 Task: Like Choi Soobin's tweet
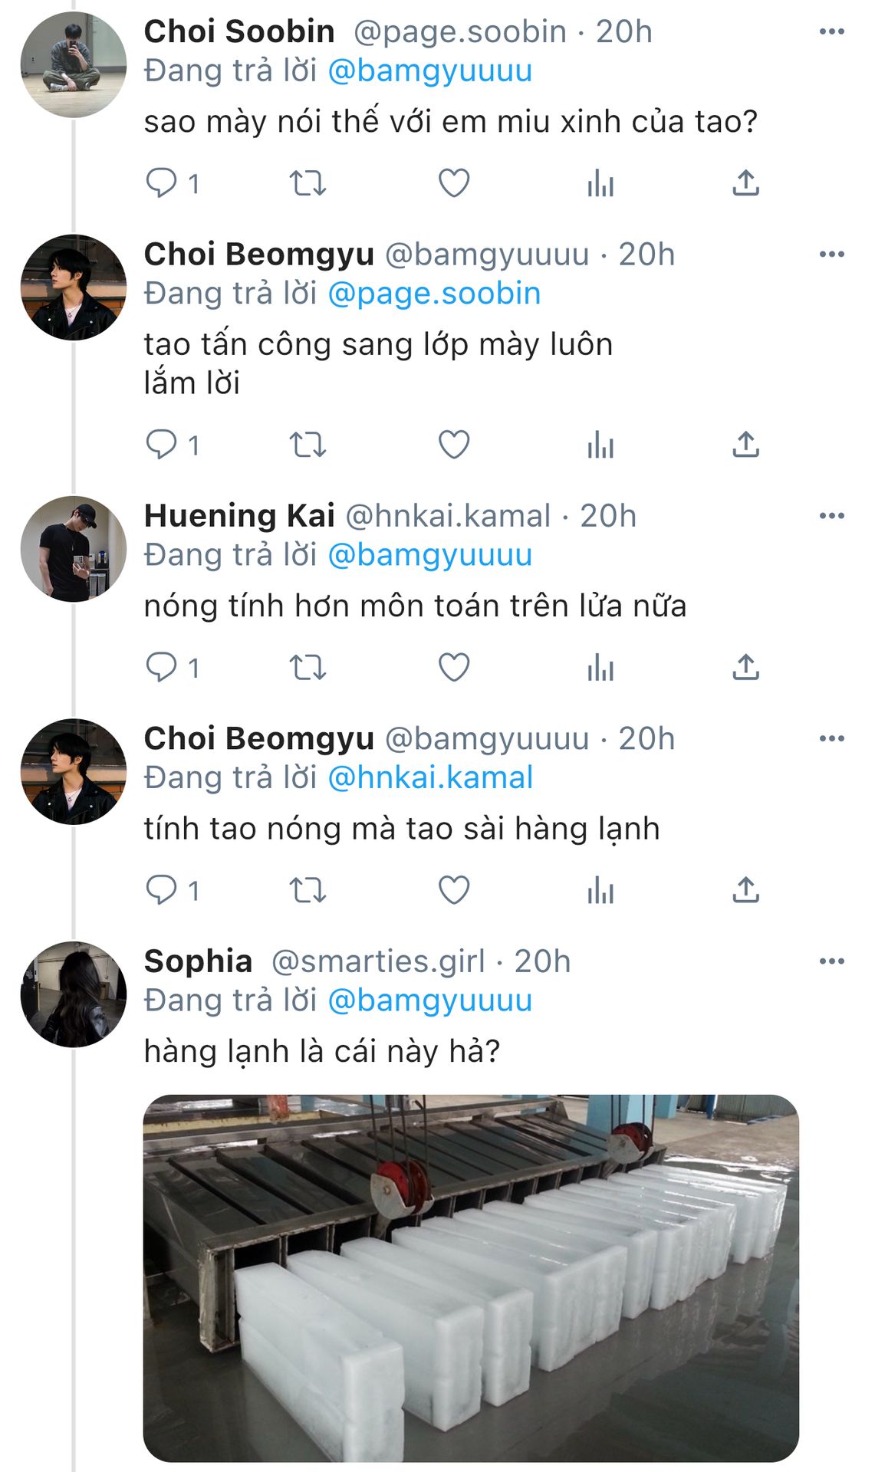click(x=453, y=183)
